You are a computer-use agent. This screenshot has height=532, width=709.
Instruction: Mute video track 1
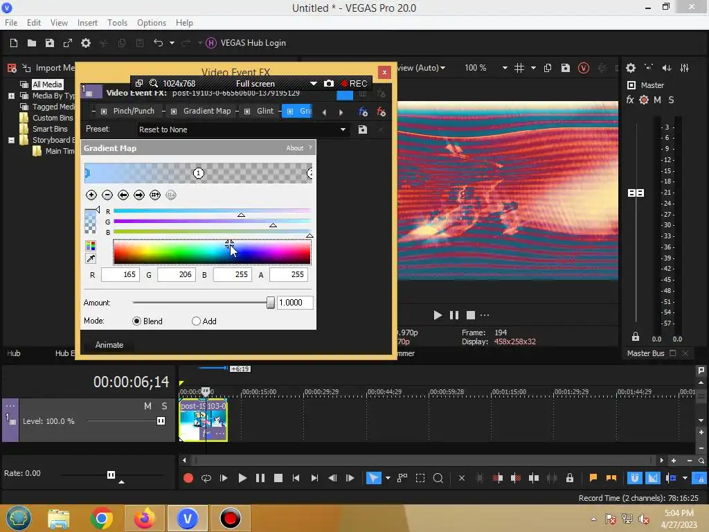(x=147, y=406)
